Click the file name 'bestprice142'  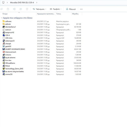[10, 33]
